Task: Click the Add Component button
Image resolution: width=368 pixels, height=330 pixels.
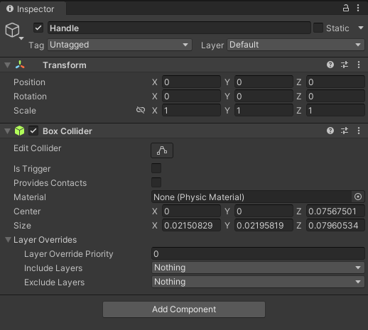Action: coord(184,309)
